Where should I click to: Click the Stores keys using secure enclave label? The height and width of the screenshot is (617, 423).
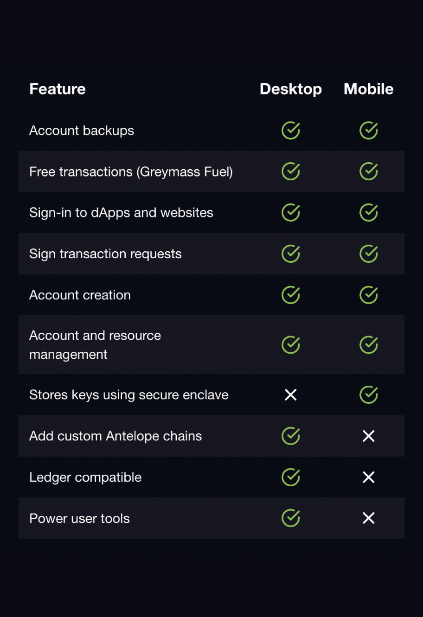point(129,395)
